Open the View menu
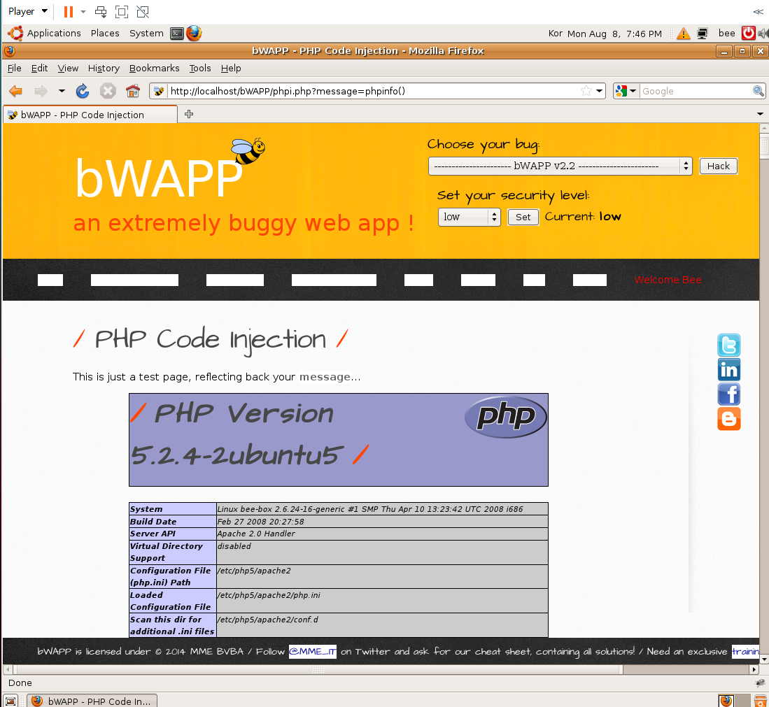This screenshot has height=707, width=769. pos(68,68)
